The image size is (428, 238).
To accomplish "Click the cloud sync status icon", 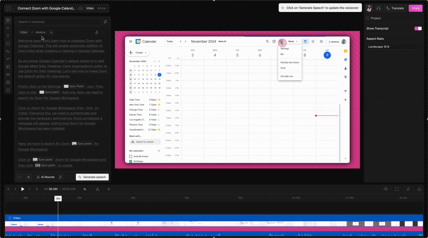I will [80, 8].
